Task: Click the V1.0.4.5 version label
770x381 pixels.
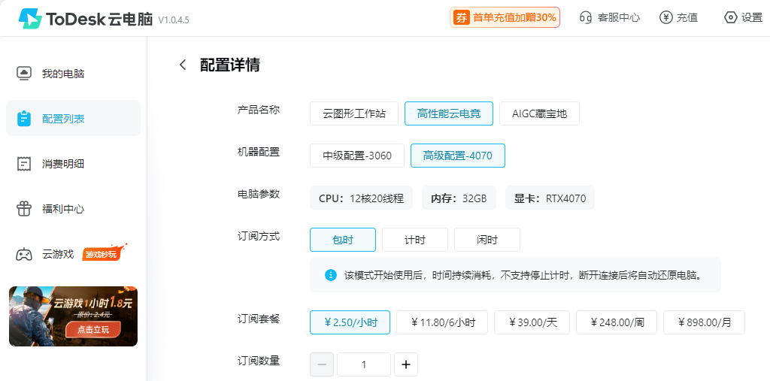Action: pyautogui.click(x=174, y=20)
